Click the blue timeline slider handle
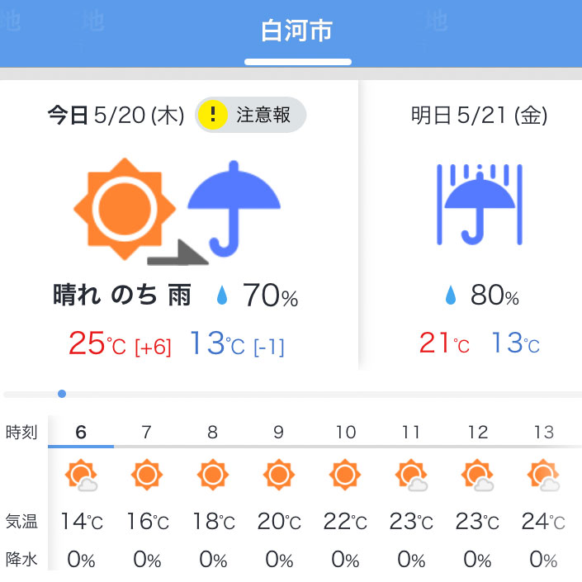The width and height of the screenshot is (582, 582). tap(62, 394)
